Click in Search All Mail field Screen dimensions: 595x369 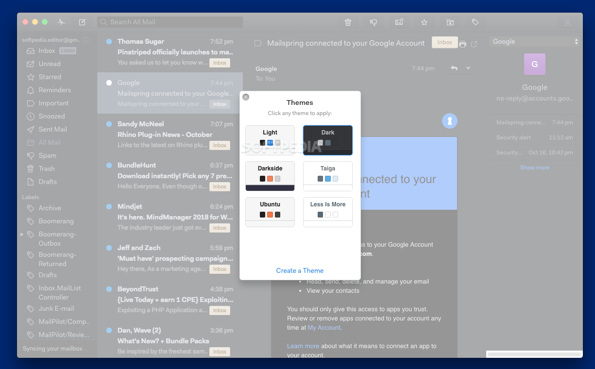(x=170, y=22)
